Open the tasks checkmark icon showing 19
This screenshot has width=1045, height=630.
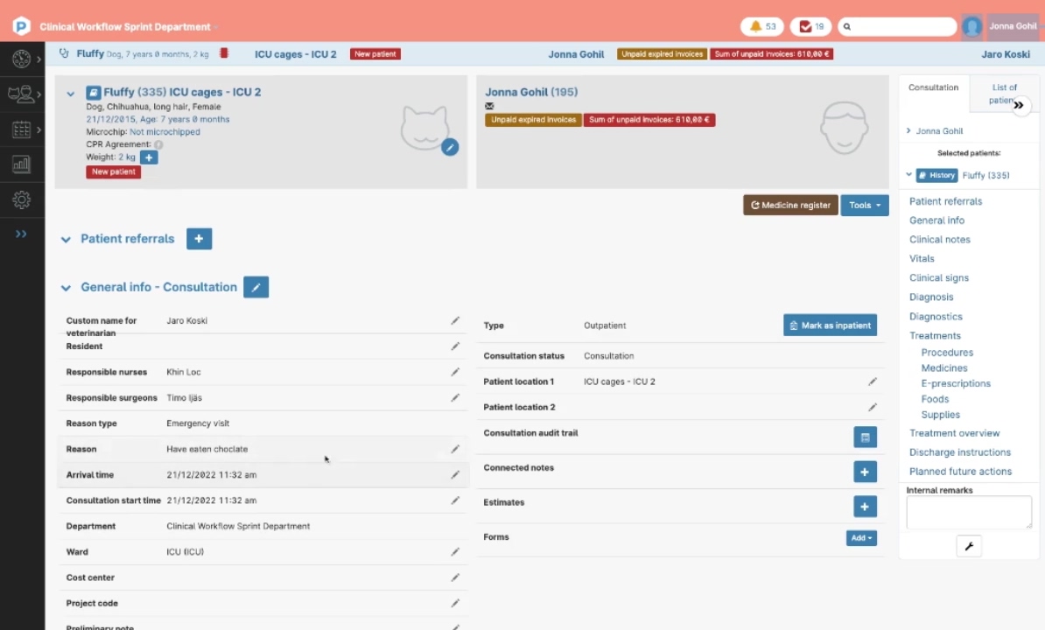[x=810, y=26]
